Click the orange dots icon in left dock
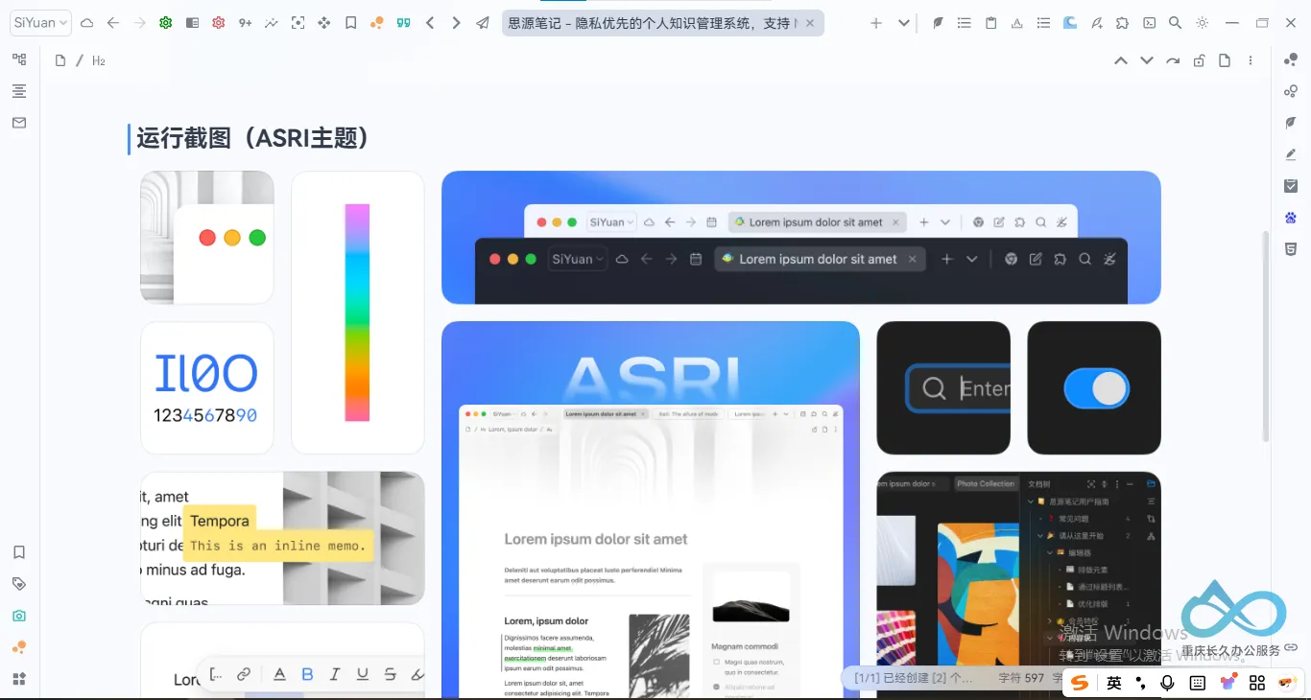Screen dimensions: 1311x700 [x=19, y=647]
